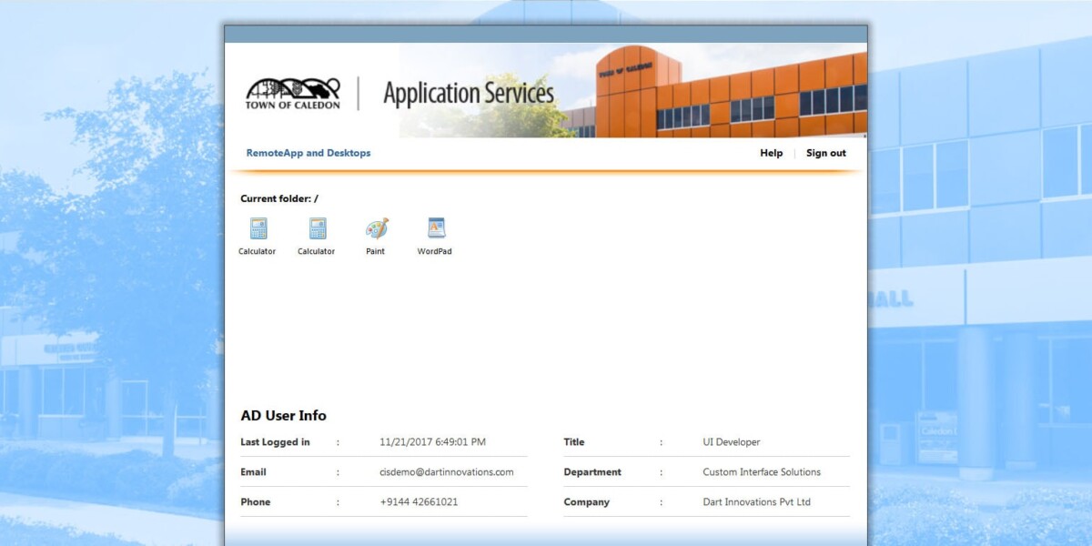This screenshot has height=546, width=1092.
Task: Open the Help link
Action: pyautogui.click(x=771, y=153)
